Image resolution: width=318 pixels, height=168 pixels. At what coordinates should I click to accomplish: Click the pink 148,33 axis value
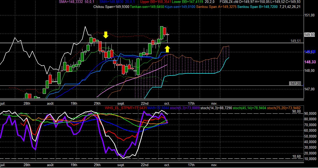310,62
